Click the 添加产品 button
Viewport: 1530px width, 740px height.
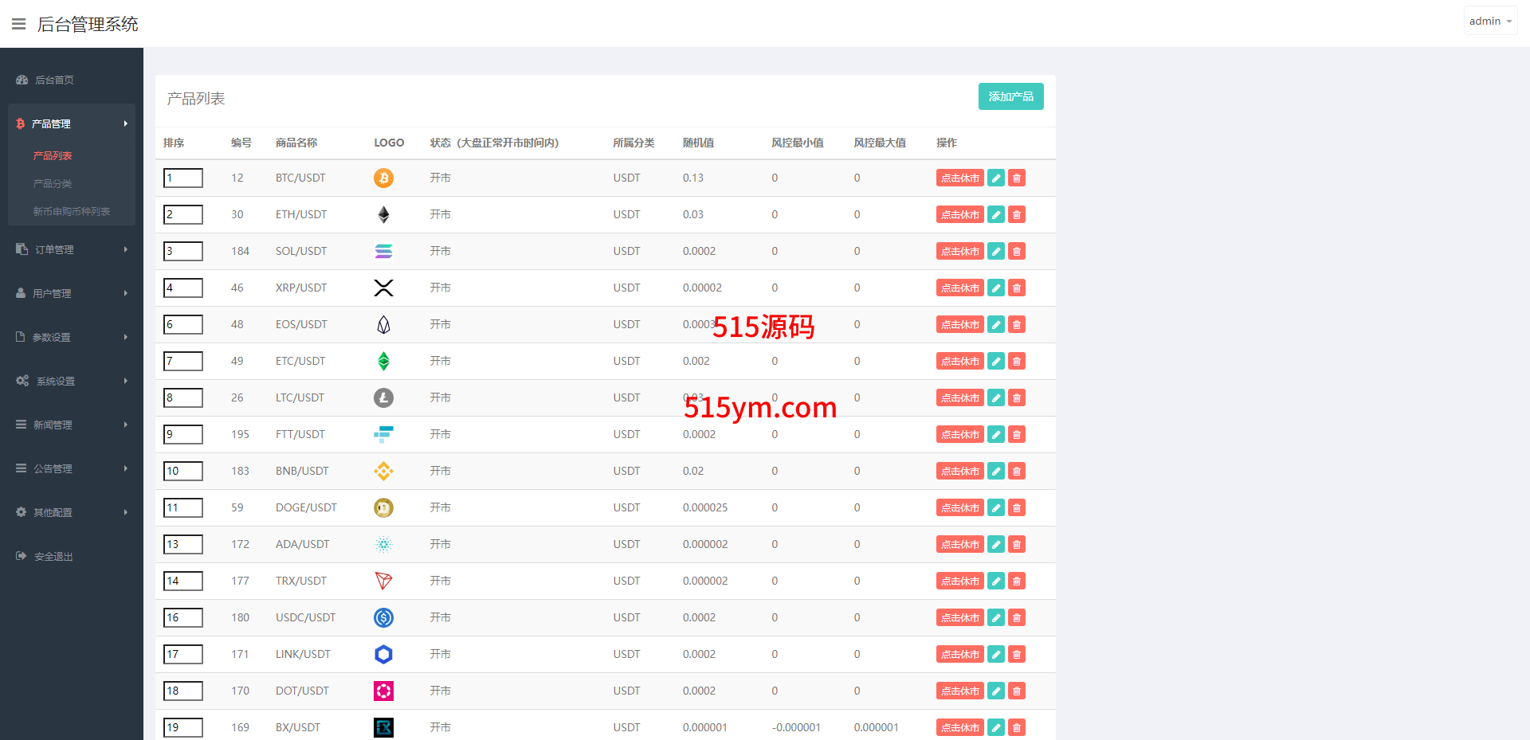pyautogui.click(x=1010, y=96)
